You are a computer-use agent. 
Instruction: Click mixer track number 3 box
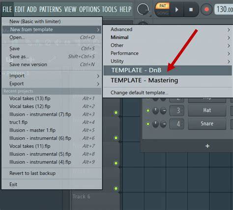click(x=176, y=111)
